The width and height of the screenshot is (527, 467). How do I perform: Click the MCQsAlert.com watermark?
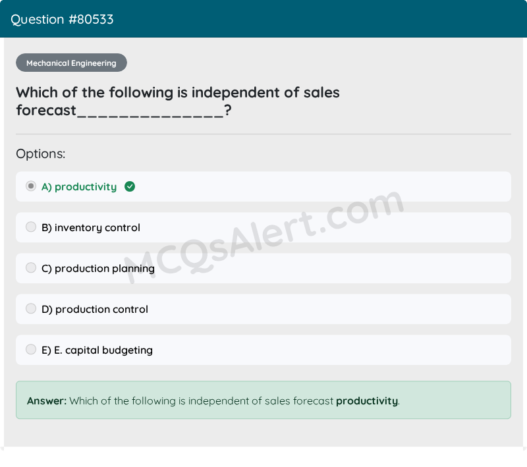pos(264,236)
